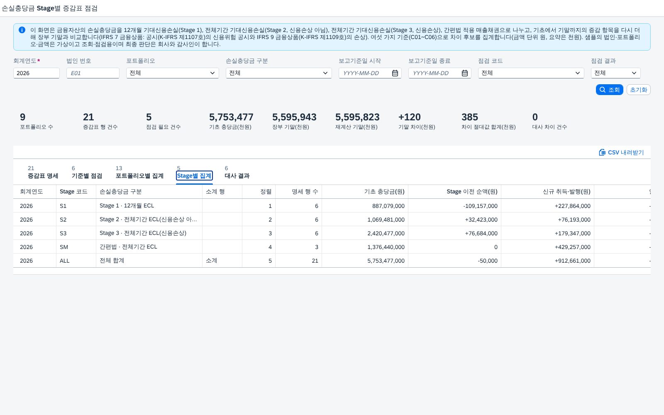This screenshot has width=664, height=415.
Task: Click the 회계연도 input field
Action: tap(37, 73)
